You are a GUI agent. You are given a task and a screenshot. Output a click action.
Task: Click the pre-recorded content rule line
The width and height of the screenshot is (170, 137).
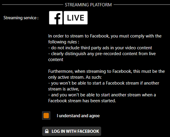tap(102, 54)
